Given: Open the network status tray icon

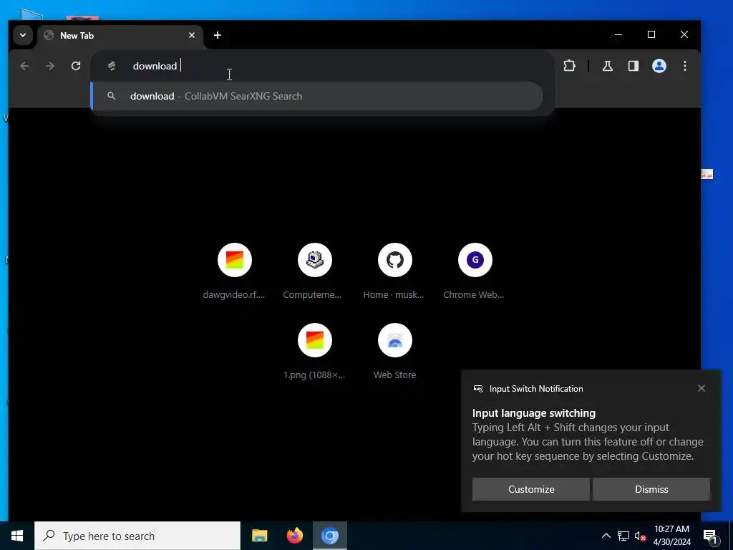Looking at the screenshot, I should (x=623, y=536).
